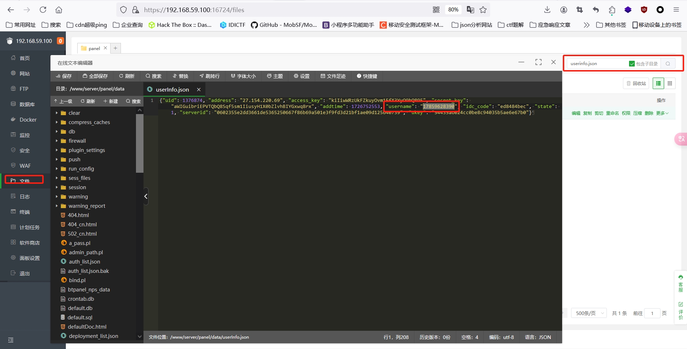Image resolution: width=687 pixels, height=349 pixels.
Task: Expand the sess_files folder
Action: point(57,178)
